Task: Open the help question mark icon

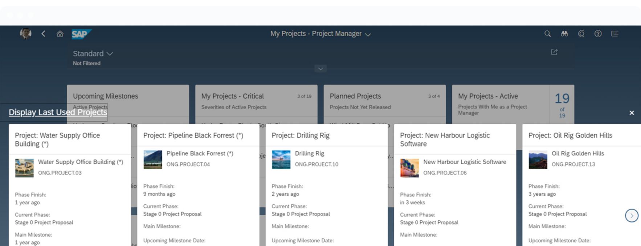Action: [x=598, y=34]
